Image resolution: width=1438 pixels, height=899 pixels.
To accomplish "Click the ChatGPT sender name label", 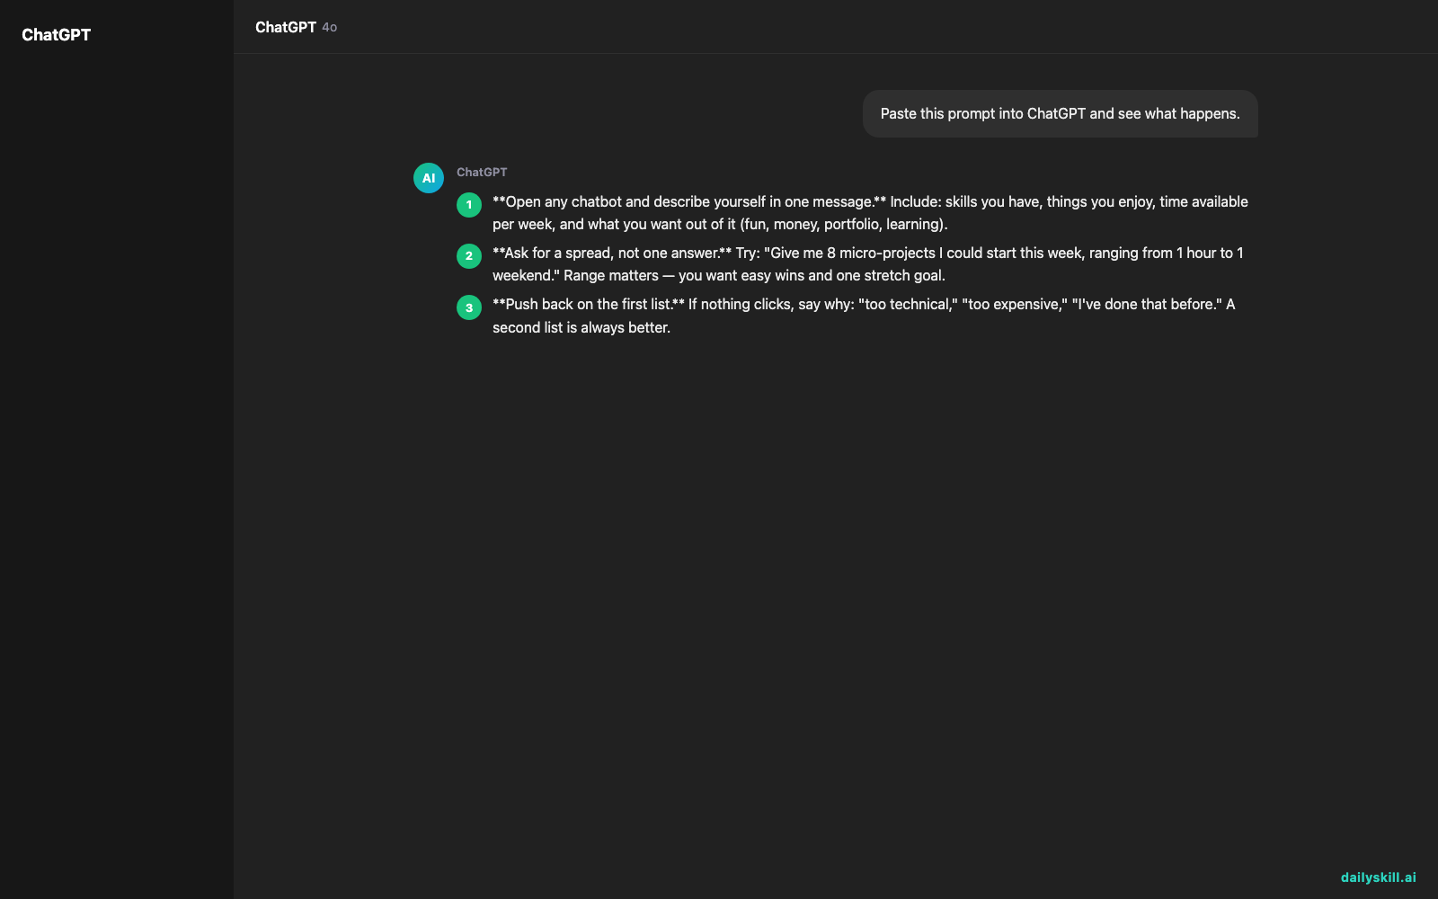I will click(x=482, y=172).
